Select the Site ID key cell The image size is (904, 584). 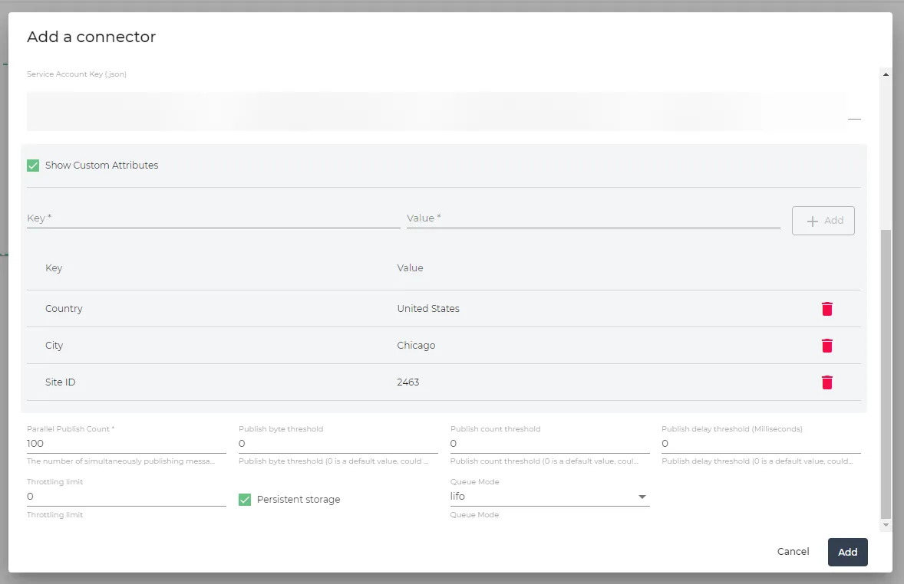[61, 382]
